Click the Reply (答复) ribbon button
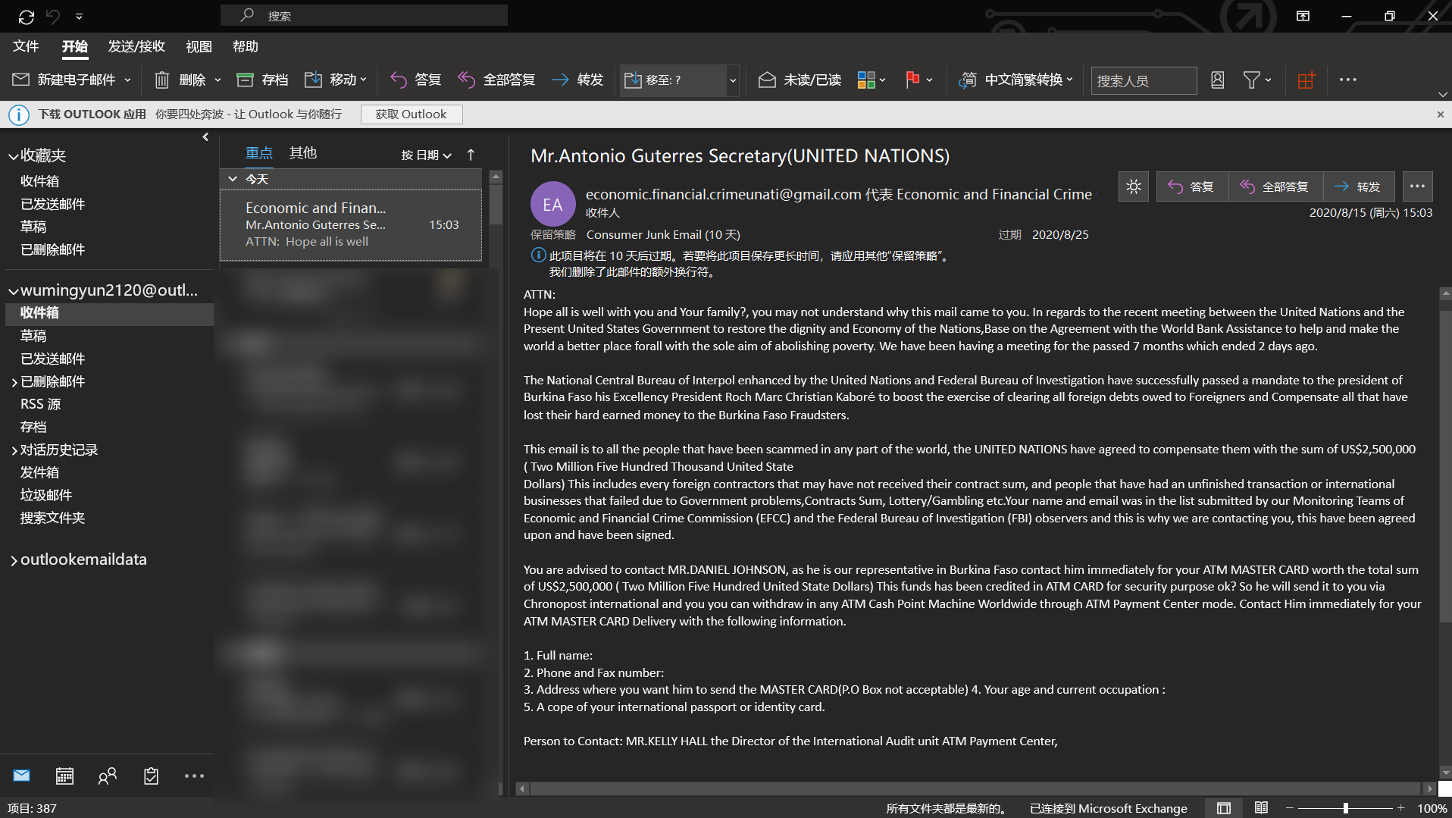Viewport: 1452px width, 818px height. (x=416, y=80)
